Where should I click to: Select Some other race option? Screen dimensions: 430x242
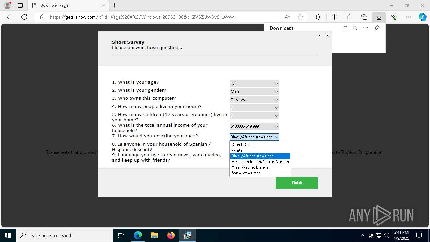coord(260,173)
